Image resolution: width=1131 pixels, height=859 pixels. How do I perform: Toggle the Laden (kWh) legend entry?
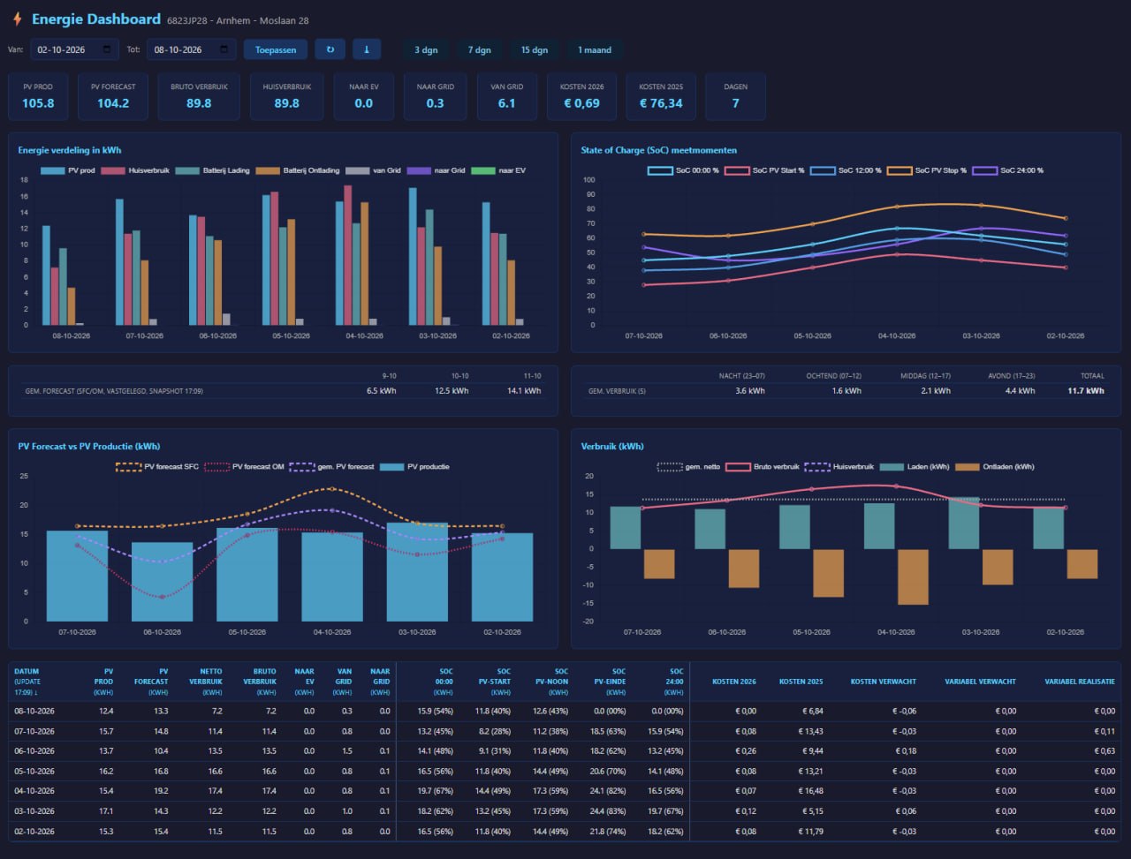coord(915,466)
